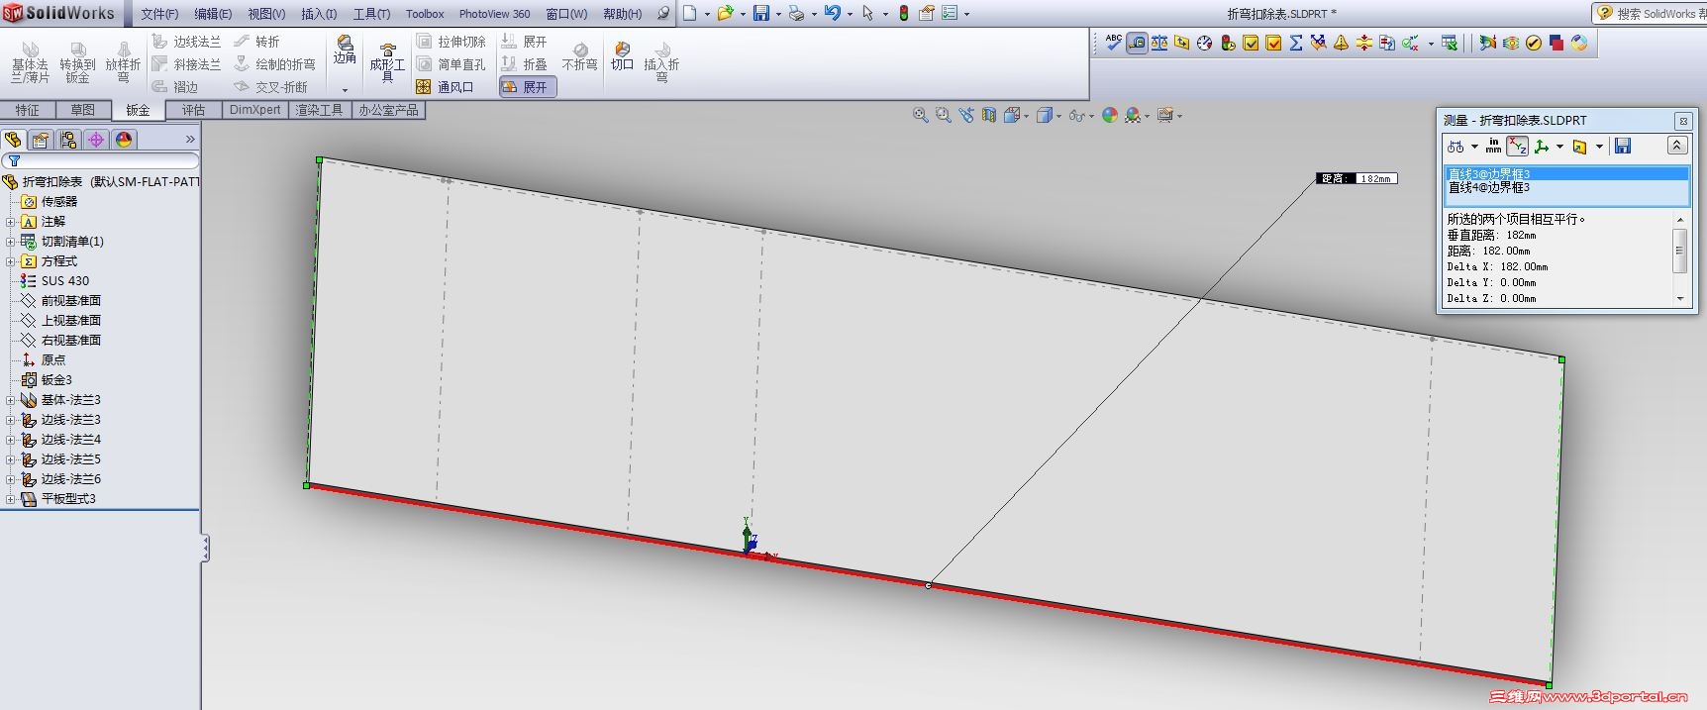Open the 插入(I) menu
The image size is (1707, 710).
pos(319,14)
